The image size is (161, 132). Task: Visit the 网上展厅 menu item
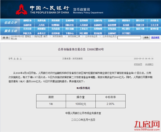tap(126, 29)
